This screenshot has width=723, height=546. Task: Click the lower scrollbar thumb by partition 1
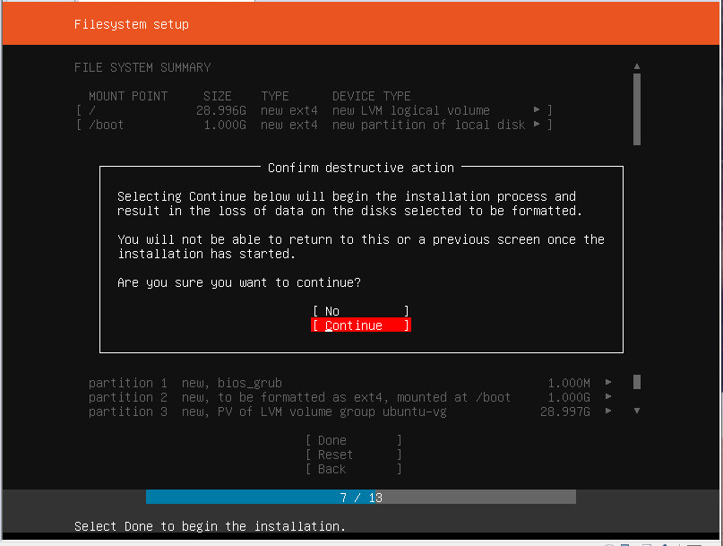[x=637, y=382]
